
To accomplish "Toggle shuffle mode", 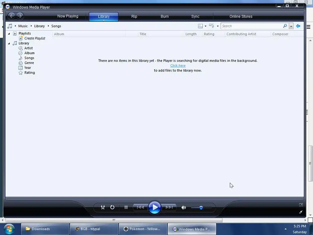I will click(x=103, y=207).
